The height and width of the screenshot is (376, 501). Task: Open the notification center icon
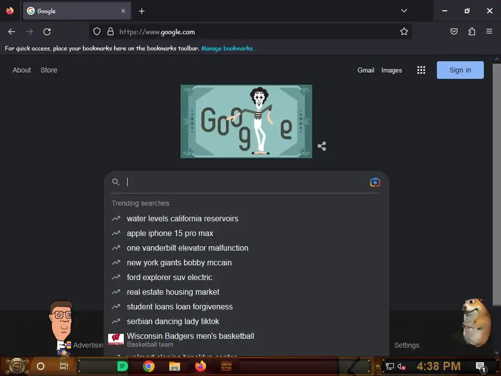[480, 367]
